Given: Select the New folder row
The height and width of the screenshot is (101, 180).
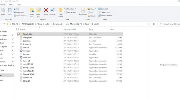Looking at the screenshot, I should coord(70,34).
